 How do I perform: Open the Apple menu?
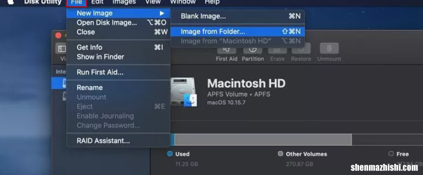11,2
